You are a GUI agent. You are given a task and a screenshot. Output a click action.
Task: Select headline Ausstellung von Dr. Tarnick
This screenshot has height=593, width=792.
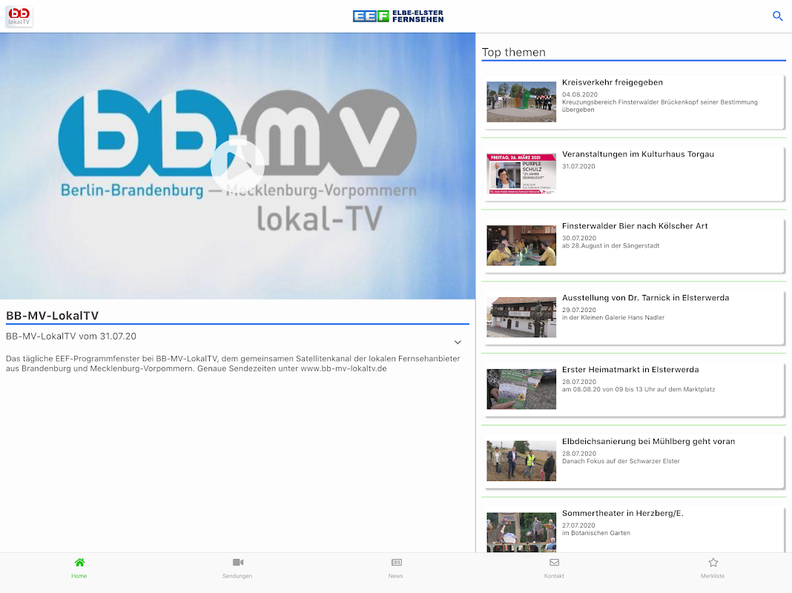[x=645, y=298]
